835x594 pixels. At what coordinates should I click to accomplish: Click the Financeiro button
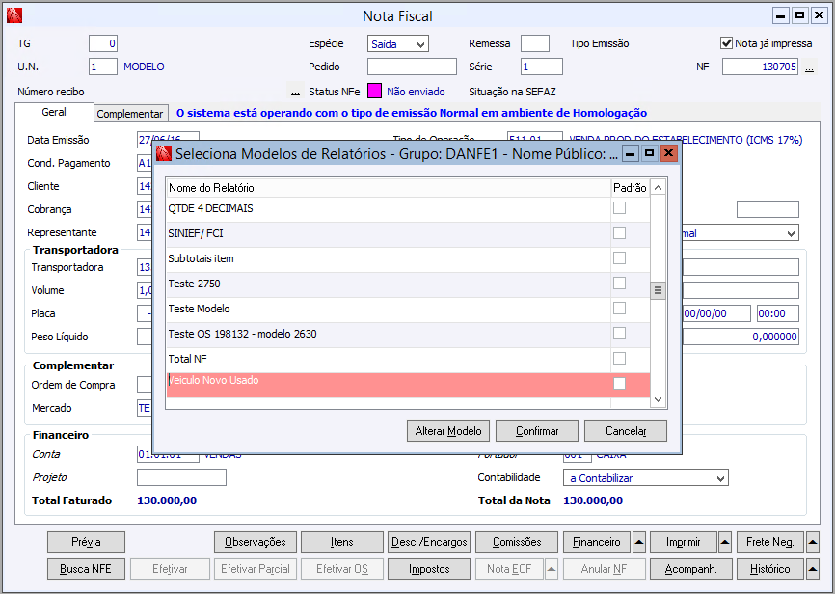click(597, 542)
